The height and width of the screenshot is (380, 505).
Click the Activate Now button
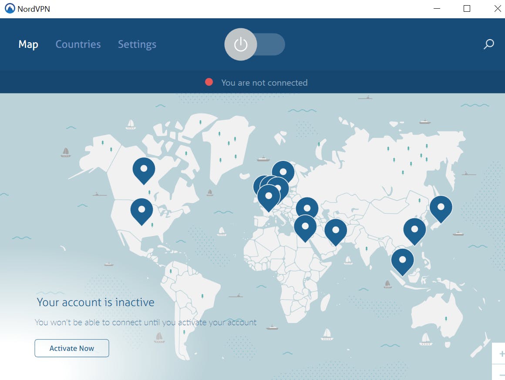(x=72, y=348)
